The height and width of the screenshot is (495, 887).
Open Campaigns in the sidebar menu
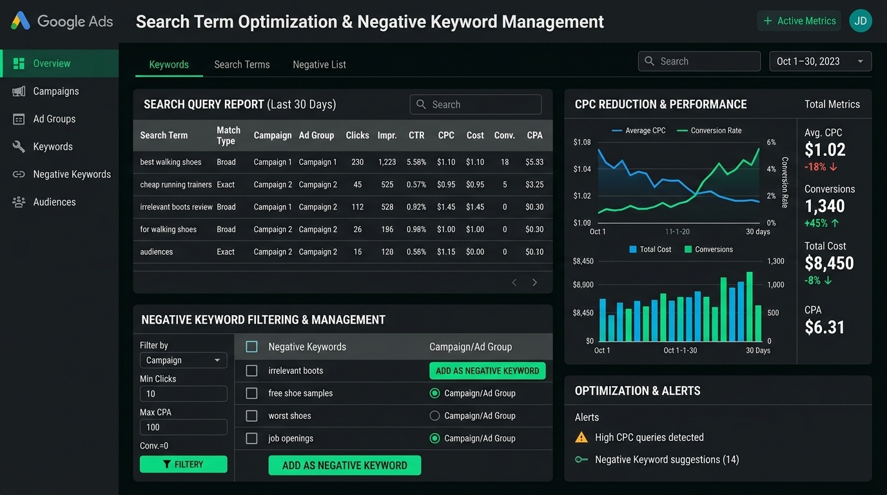(59, 91)
